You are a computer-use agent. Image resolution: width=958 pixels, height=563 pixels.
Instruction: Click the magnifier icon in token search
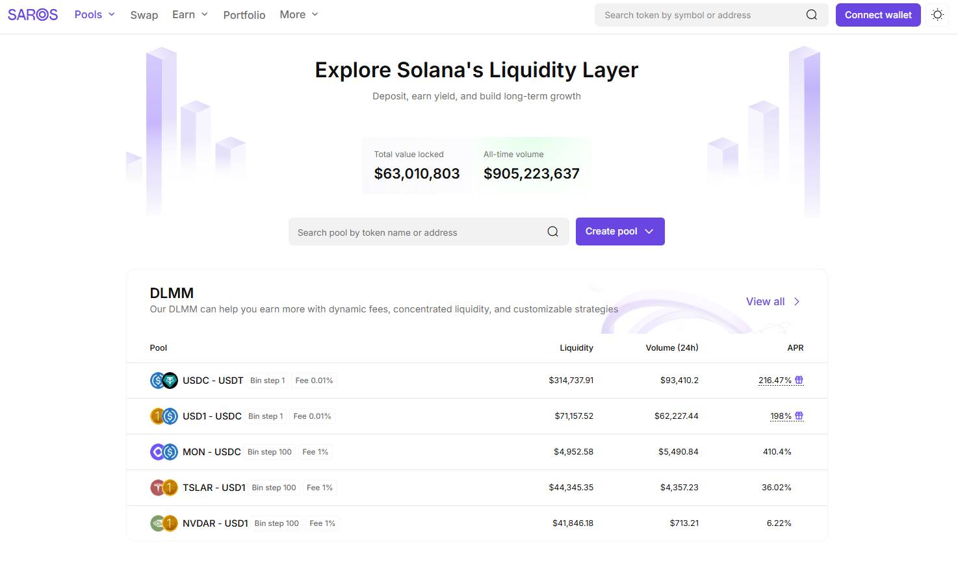coord(812,15)
